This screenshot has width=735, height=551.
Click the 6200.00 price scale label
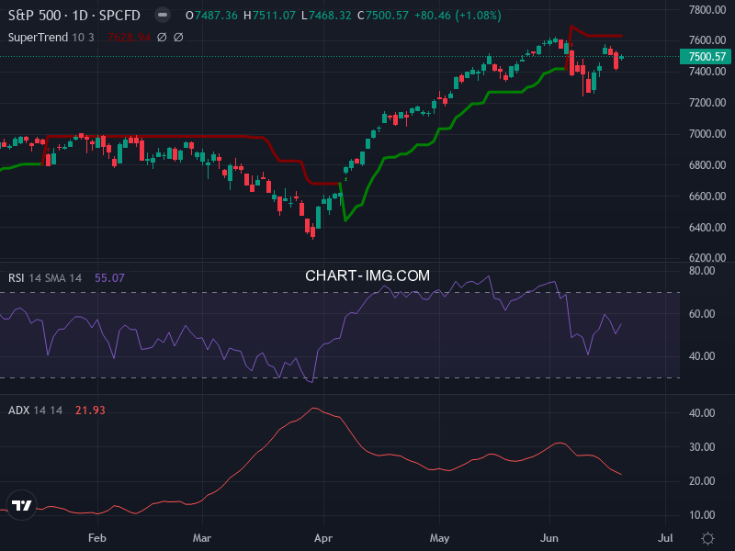click(707, 258)
